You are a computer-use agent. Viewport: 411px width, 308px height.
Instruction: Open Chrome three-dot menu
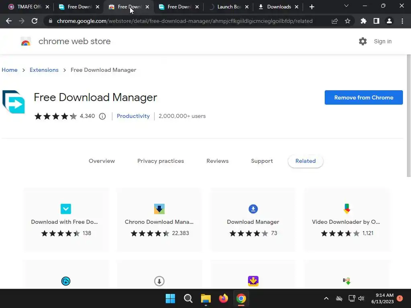pyautogui.click(x=402, y=21)
